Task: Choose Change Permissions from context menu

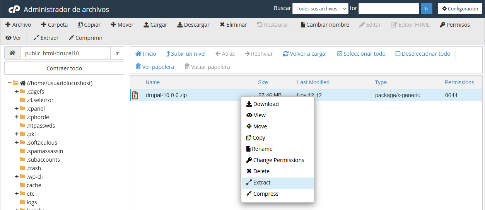Action: pyautogui.click(x=277, y=160)
